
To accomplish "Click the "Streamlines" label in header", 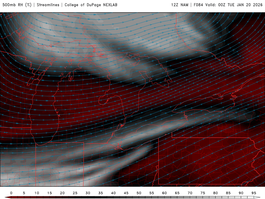I will (x=48, y=5).
